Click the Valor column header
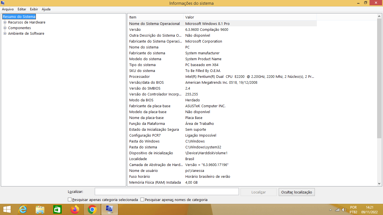 [x=250, y=17]
